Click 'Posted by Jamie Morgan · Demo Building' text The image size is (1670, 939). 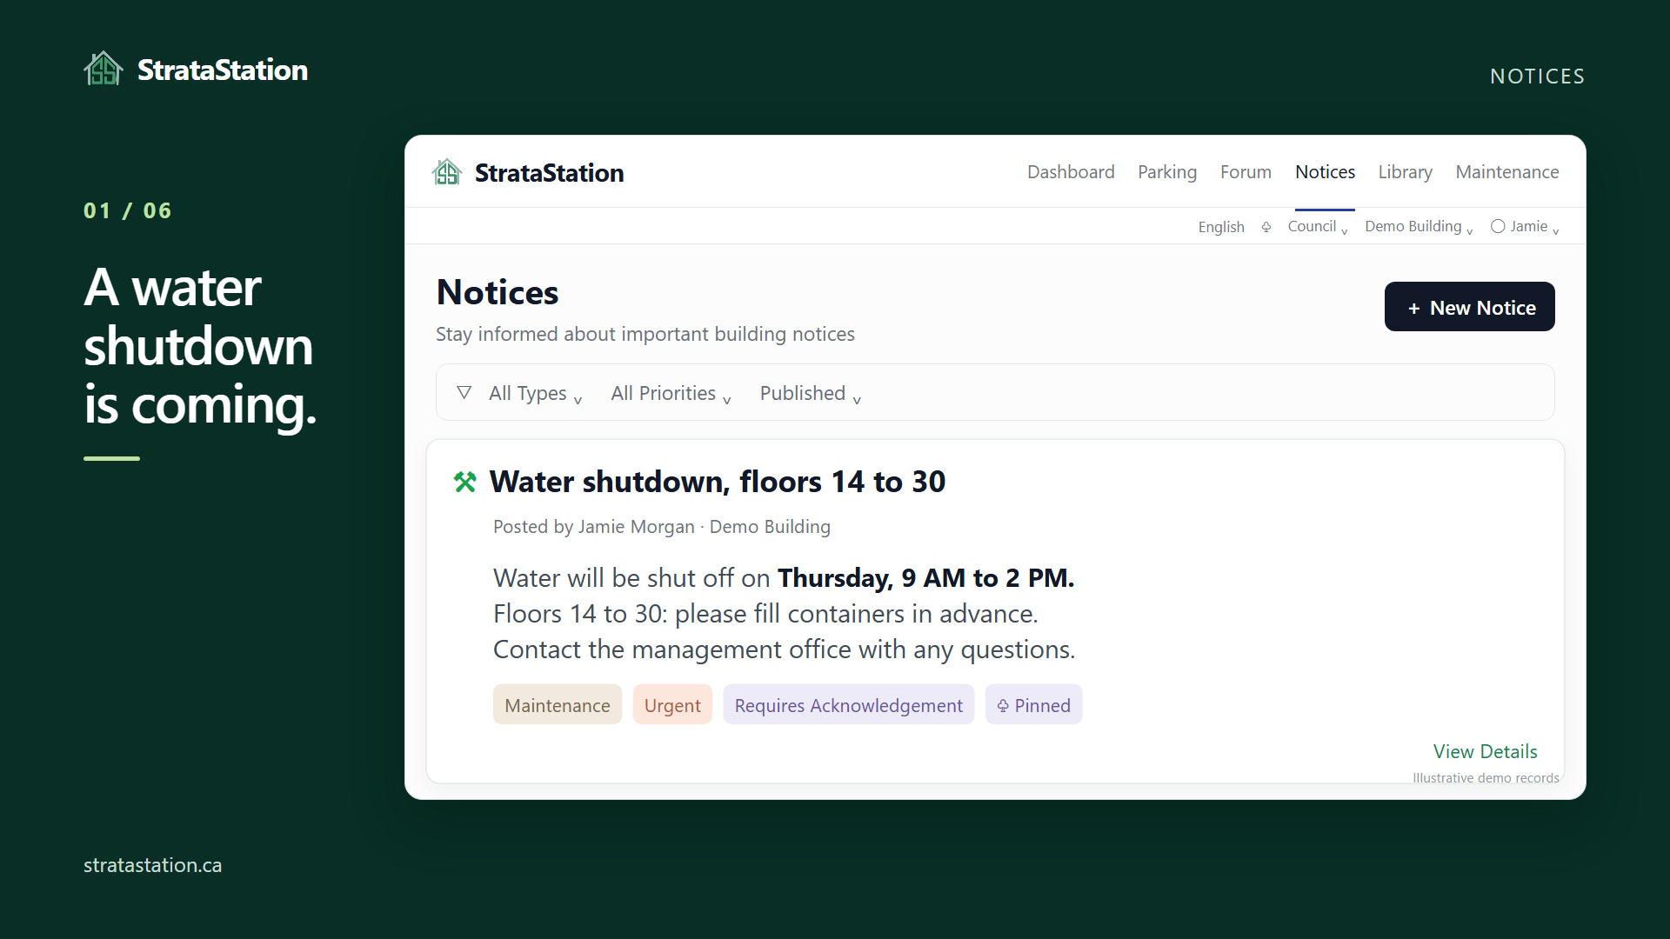point(662,527)
